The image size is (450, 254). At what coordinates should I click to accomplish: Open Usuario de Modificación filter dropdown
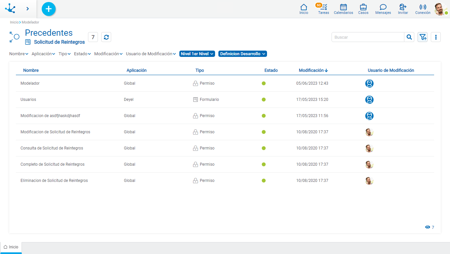(151, 54)
